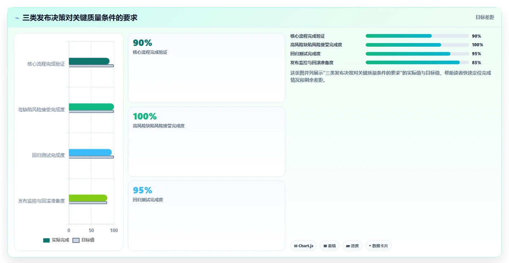Image resolution: width=509 pixels, height=263 pixels.
Task: Click the lightning icon beside the title
Action: tap(17, 18)
